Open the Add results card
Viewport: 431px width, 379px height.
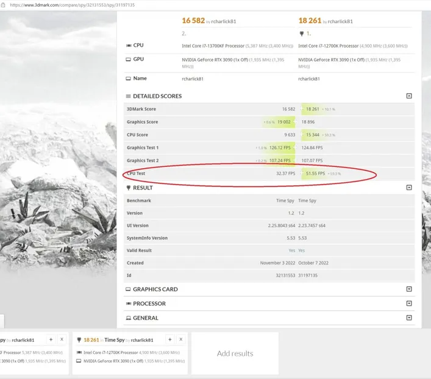pyautogui.click(x=235, y=353)
